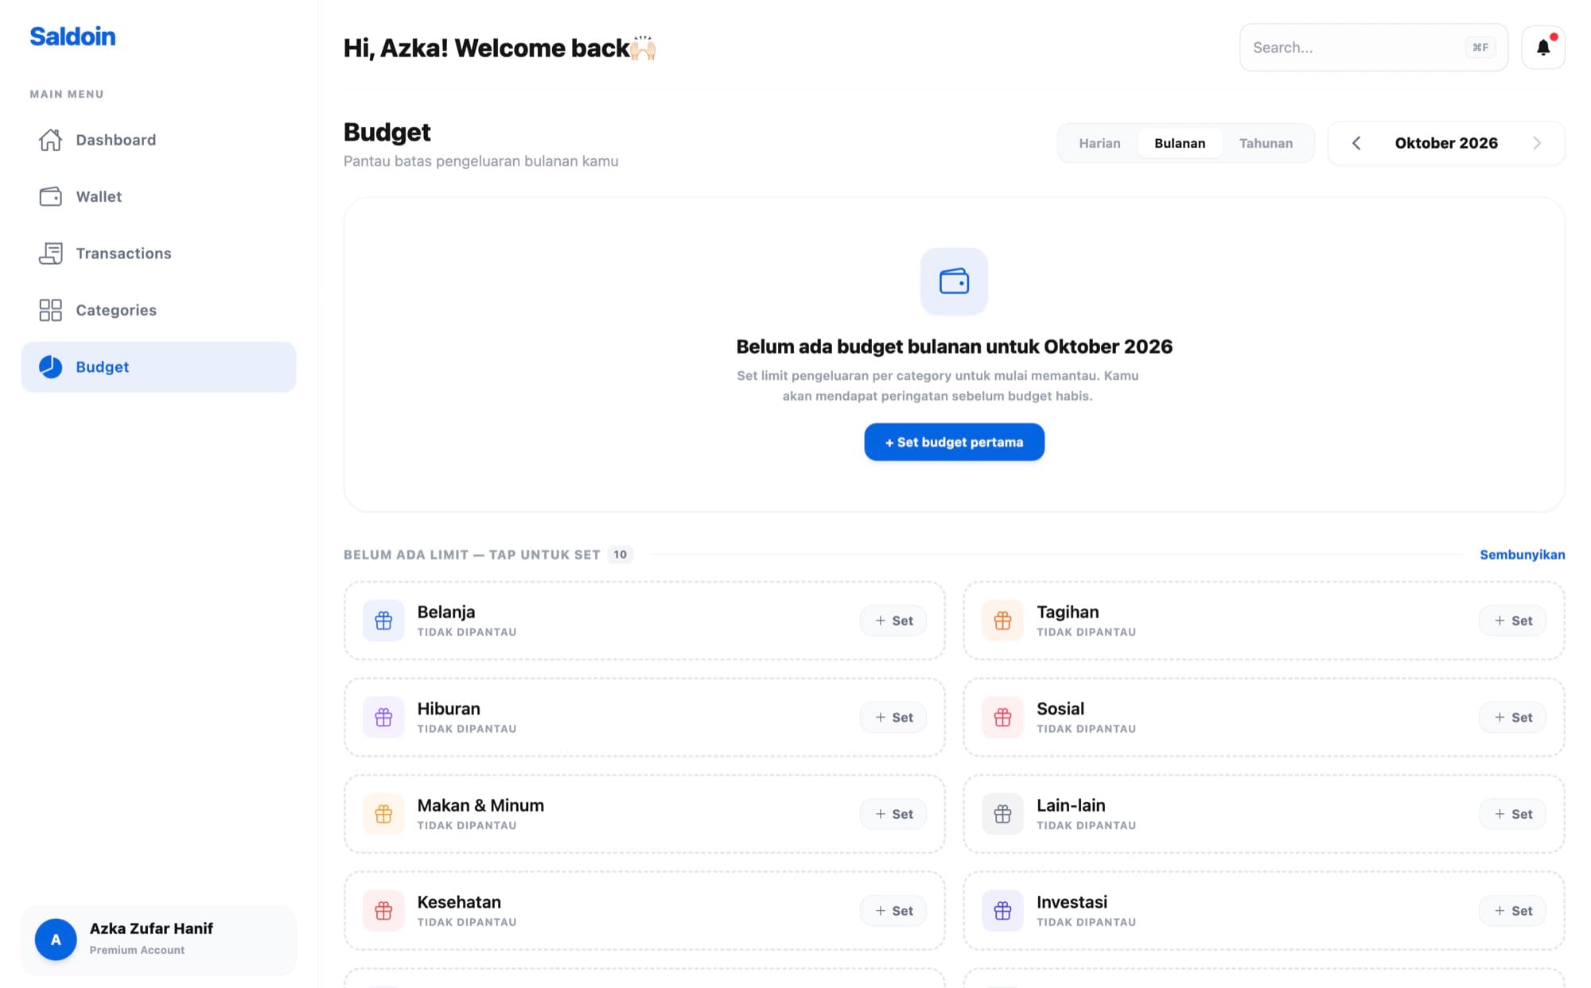Viewport: 1591px width, 988px height.
Task: Click the Belanja category gift icon
Action: pyautogui.click(x=383, y=621)
